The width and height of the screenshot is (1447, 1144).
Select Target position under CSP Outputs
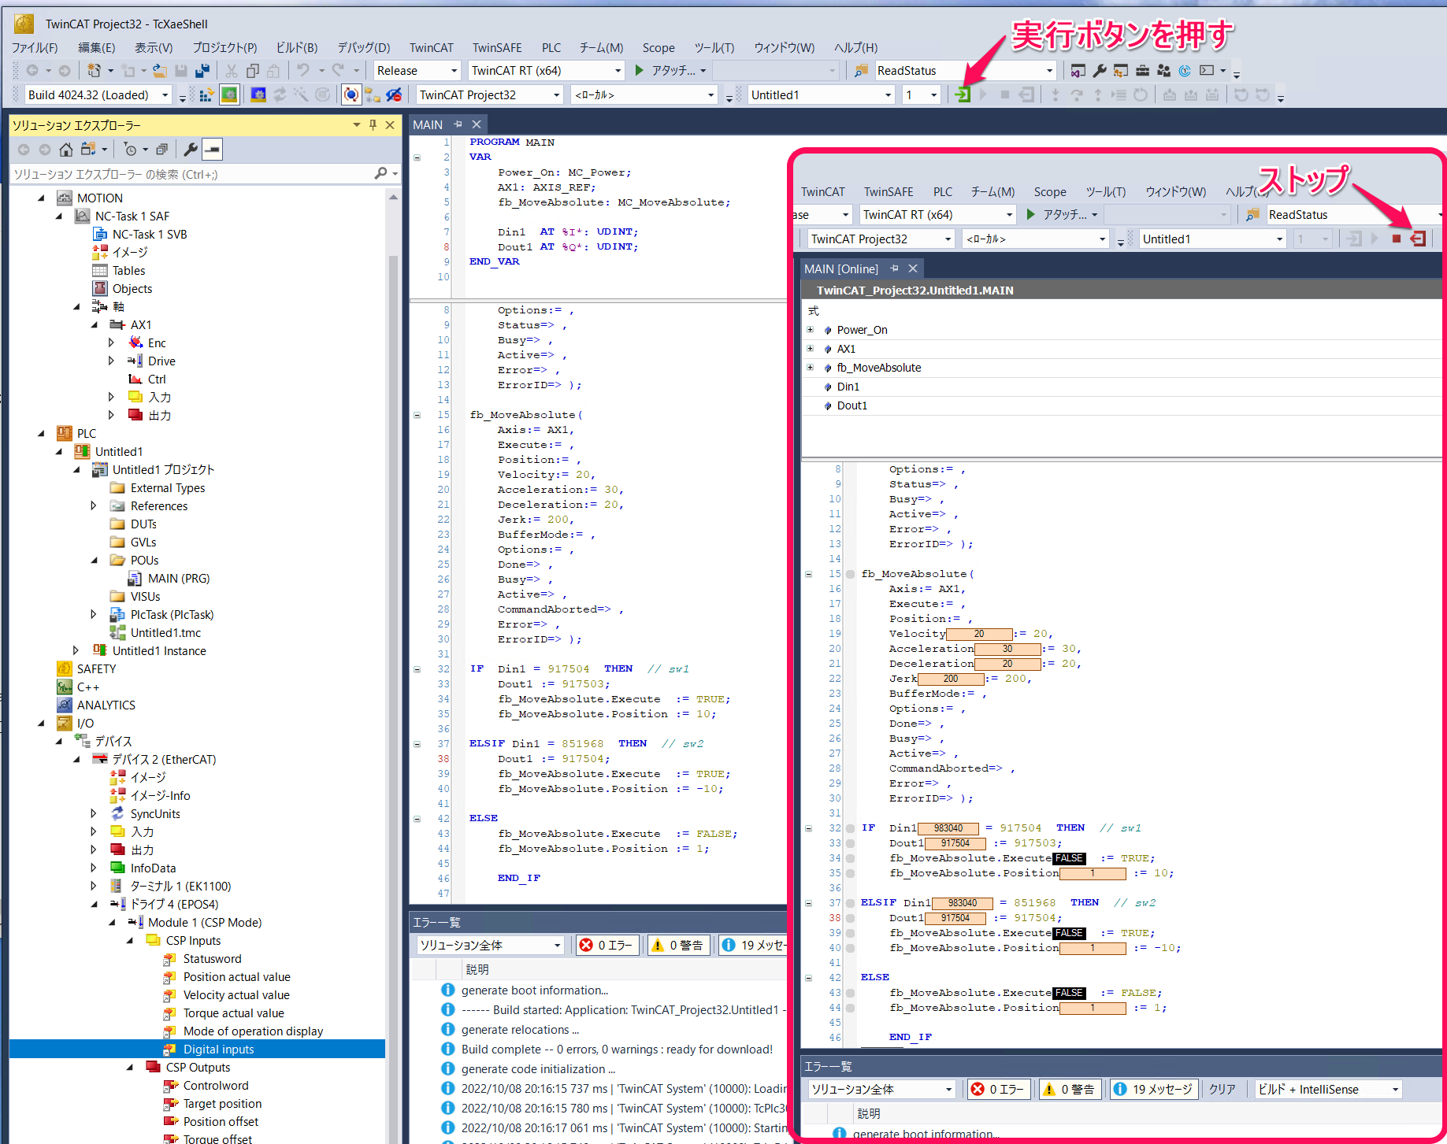pyautogui.click(x=222, y=1104)
